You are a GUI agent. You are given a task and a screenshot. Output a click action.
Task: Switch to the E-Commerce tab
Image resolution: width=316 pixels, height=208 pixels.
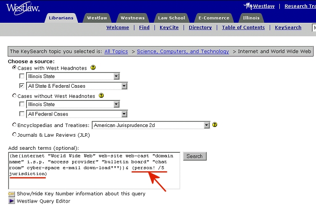(214, 18)
